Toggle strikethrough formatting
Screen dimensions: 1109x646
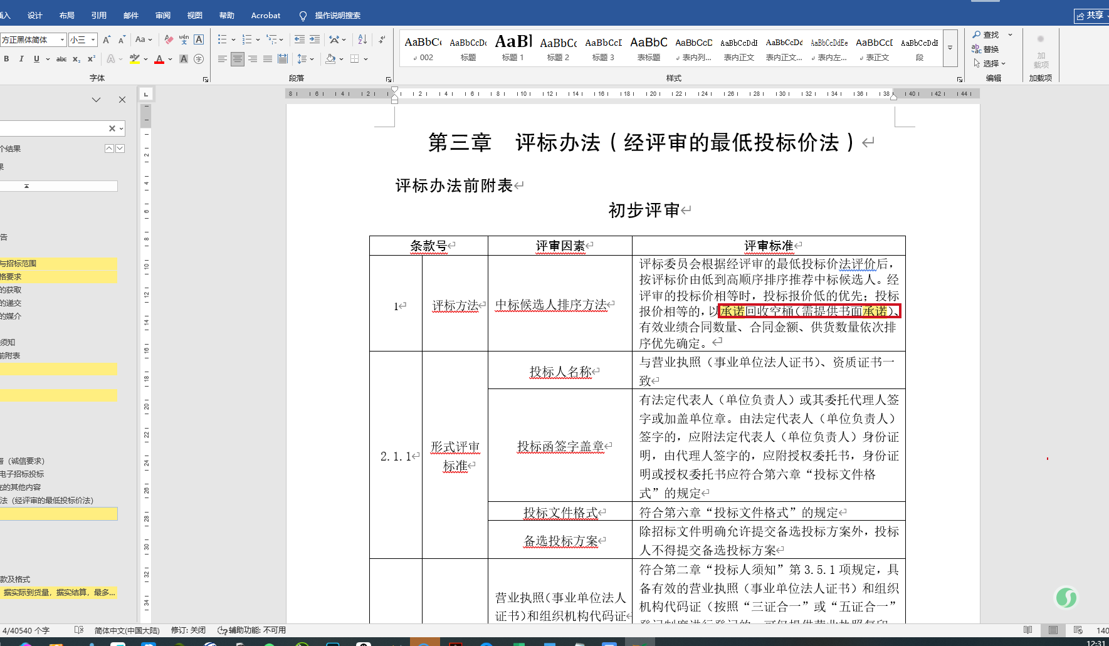[x=61, y=59]
